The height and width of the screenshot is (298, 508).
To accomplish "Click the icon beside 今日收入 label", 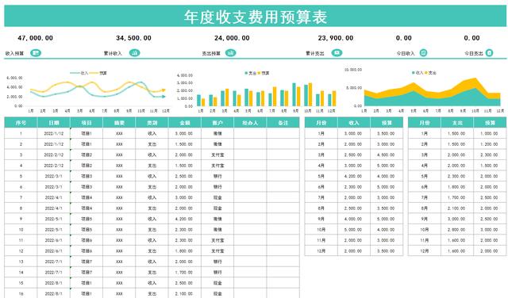I will click(423, 53).
